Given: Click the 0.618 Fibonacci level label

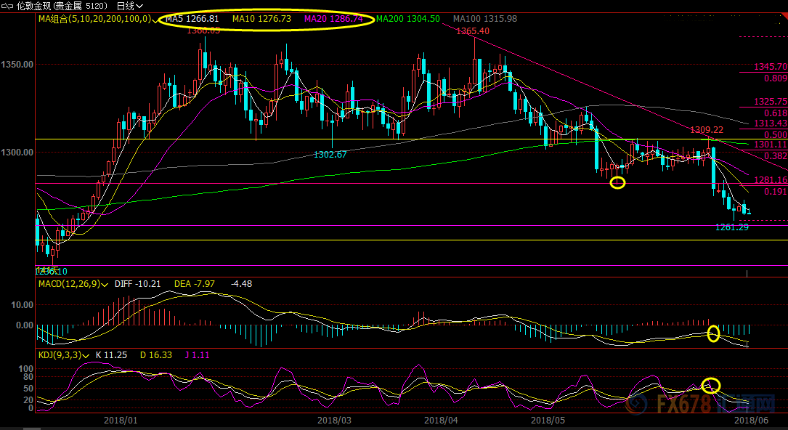Looking at the screenshot, I should tap(776, 113).
